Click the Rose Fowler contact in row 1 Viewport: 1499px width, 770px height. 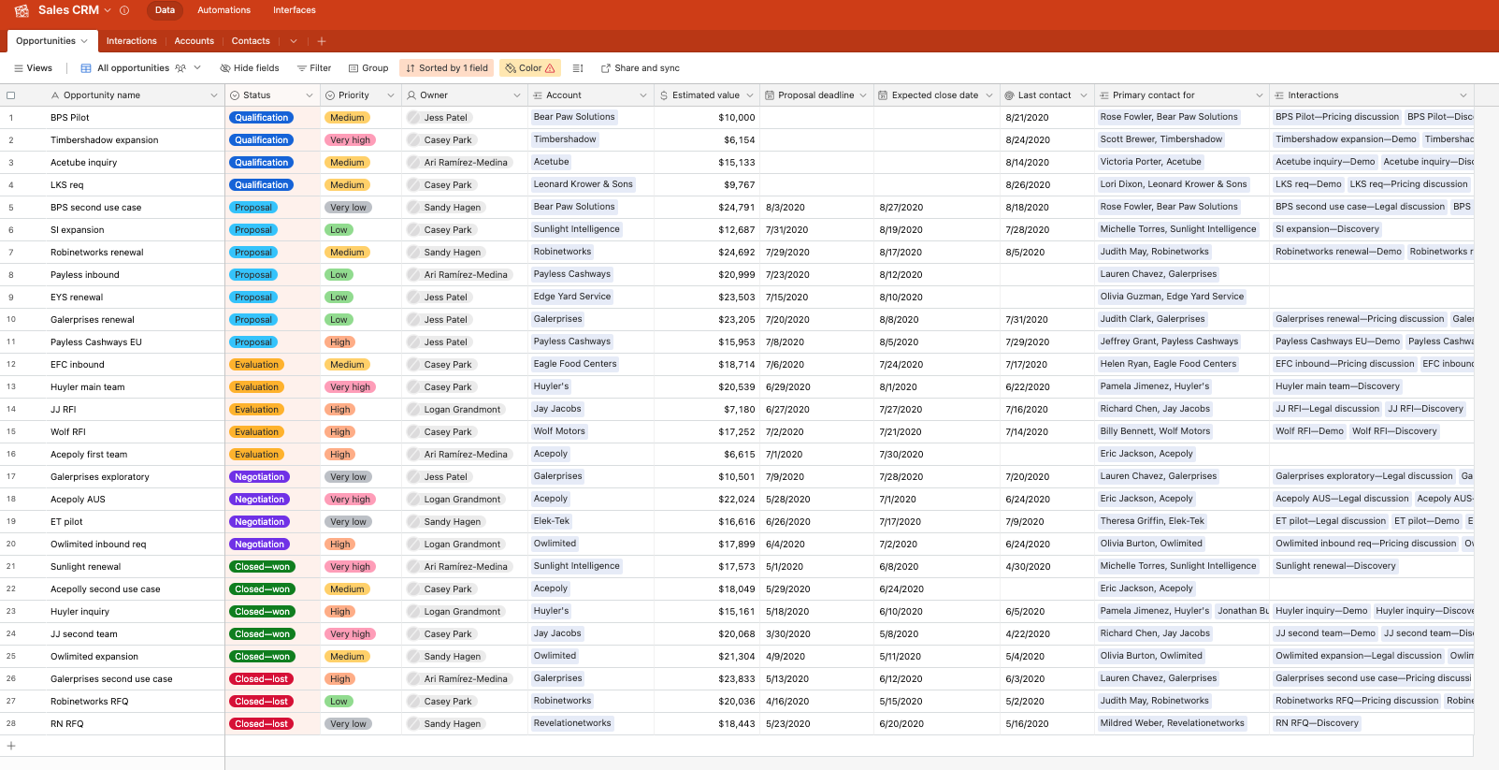pyautogui.click(x=1169, y=117)
